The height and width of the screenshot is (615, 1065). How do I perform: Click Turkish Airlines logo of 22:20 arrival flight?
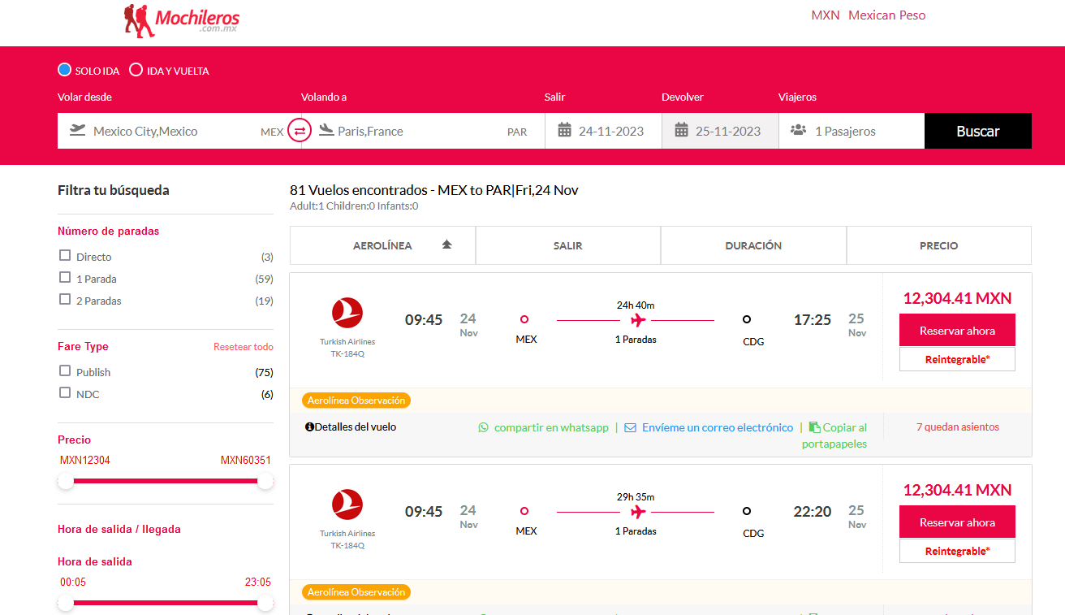click(x=347, y=505)
